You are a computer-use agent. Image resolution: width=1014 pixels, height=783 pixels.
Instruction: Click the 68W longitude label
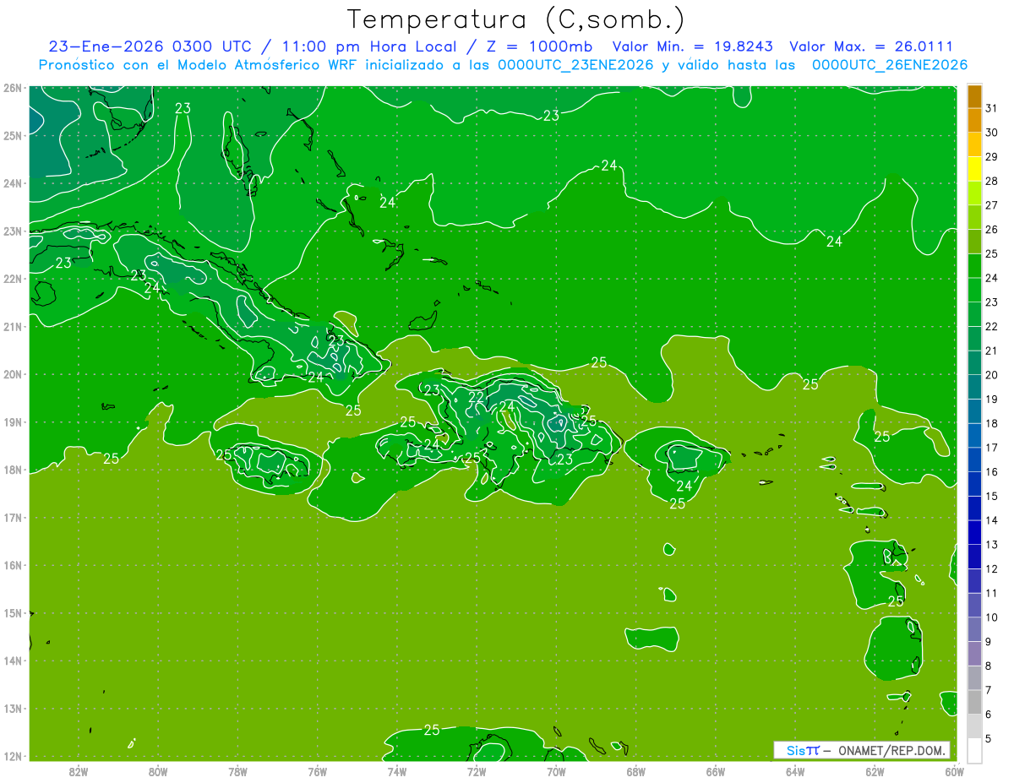click(x=636, y=771)
